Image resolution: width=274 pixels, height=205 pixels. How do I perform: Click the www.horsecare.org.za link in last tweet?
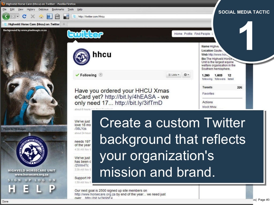tap(95, 194)
